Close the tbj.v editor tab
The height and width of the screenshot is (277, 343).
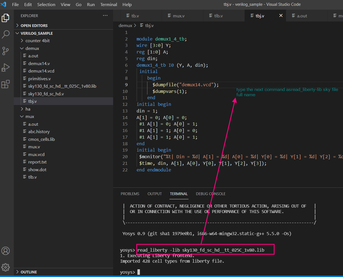click(x=281, y=16)
